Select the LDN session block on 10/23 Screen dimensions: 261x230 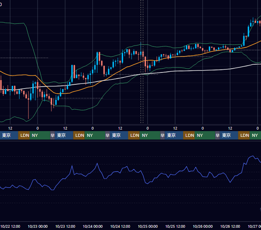click(79, 135)
